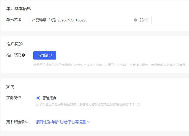Viewport: 189px width, 136px height.
Task: Click the 更多筛选条件 label
Action: 17,122
